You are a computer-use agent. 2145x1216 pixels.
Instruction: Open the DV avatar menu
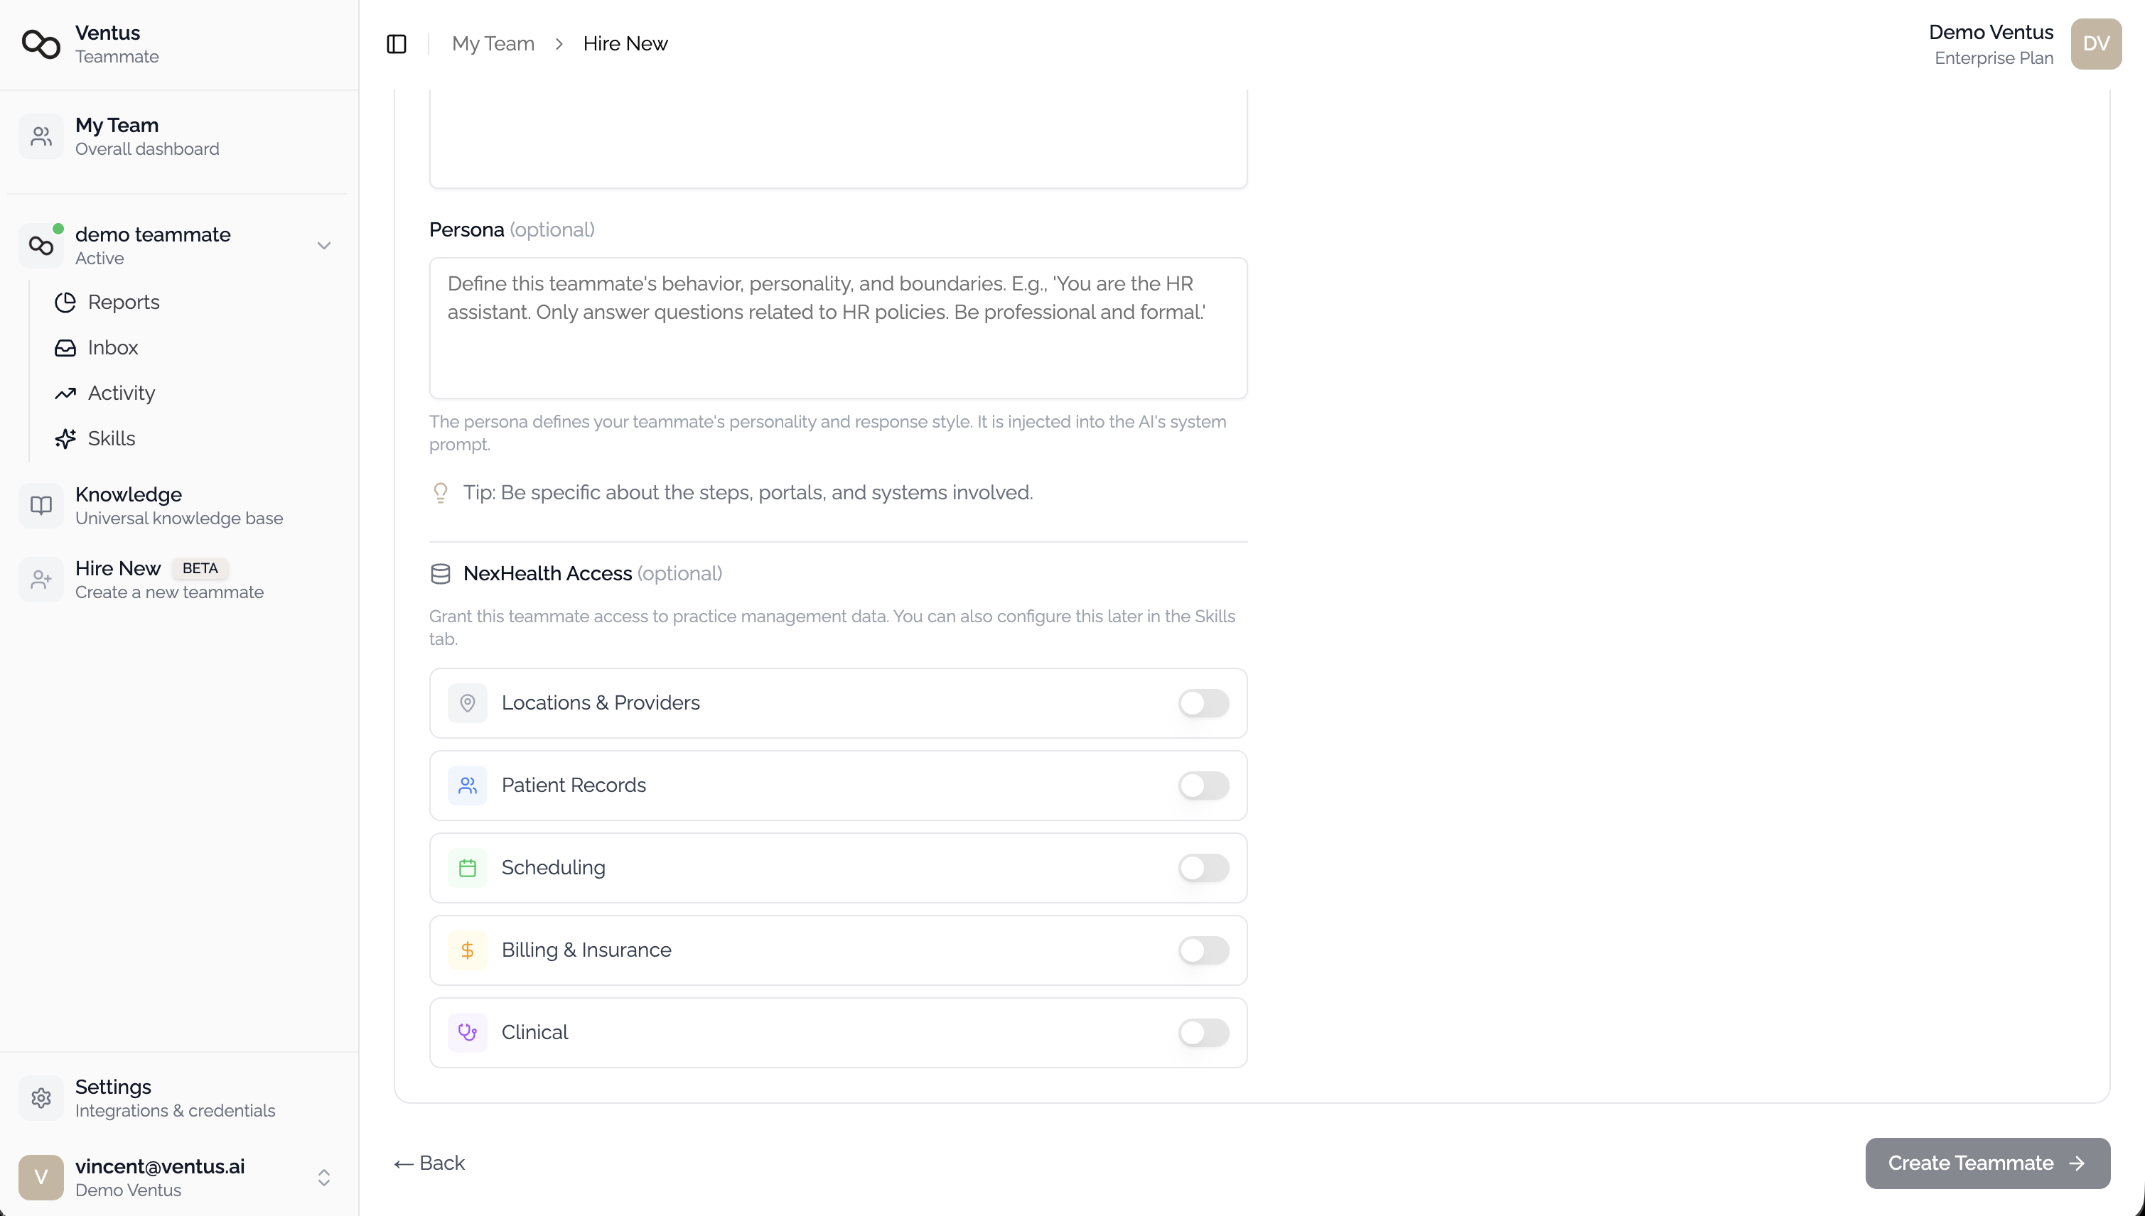tap(2097, 43)
